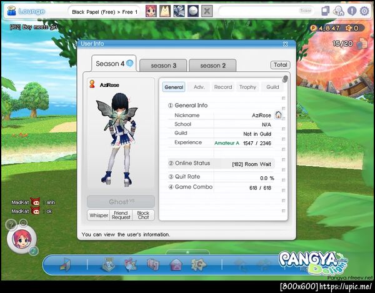This screenshot has height=293, width=375.
Task: Click the Block Chat button
Action: pyautogui.click(x=143, y=216)
